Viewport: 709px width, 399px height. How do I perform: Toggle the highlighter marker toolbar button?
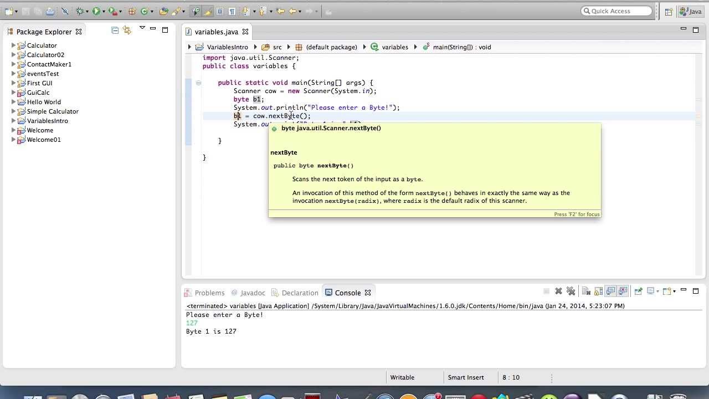tap(207, 11)
